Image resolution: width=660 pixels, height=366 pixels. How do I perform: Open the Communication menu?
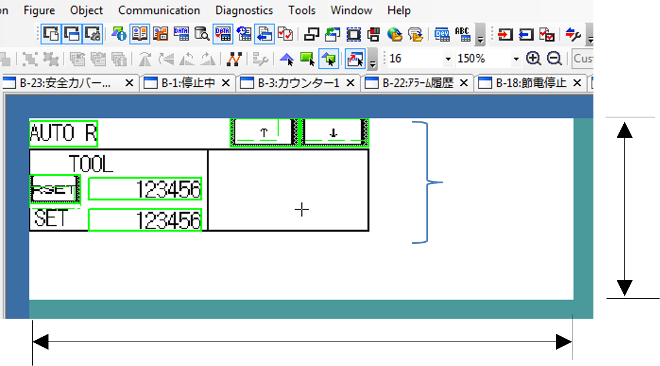point(159,10)
